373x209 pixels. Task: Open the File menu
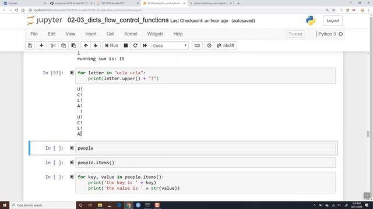tap(34, 34)
